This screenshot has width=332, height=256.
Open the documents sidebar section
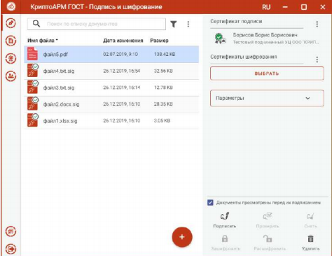[11, 41]
